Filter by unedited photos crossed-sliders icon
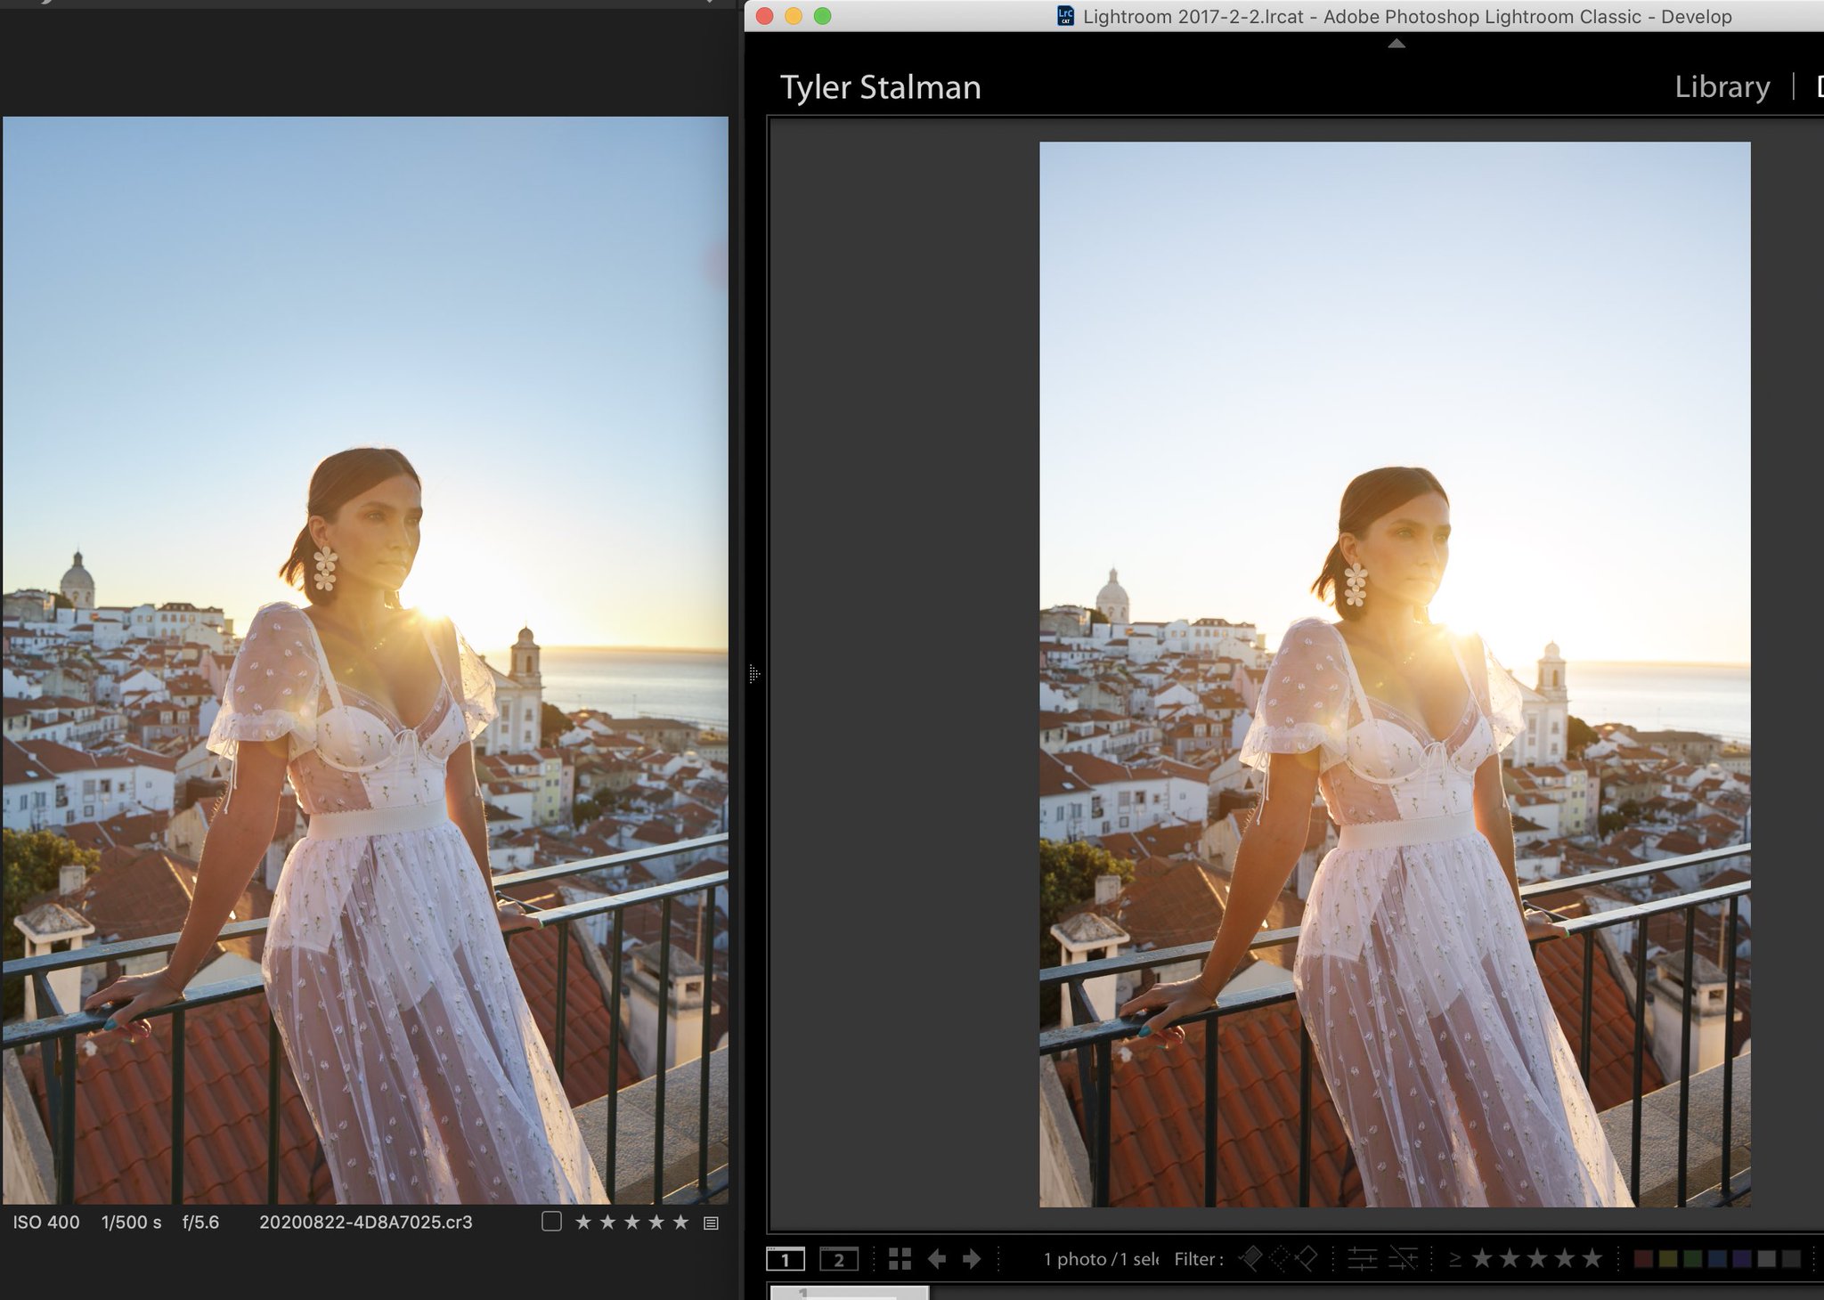 click(x=1404, y=1258)
